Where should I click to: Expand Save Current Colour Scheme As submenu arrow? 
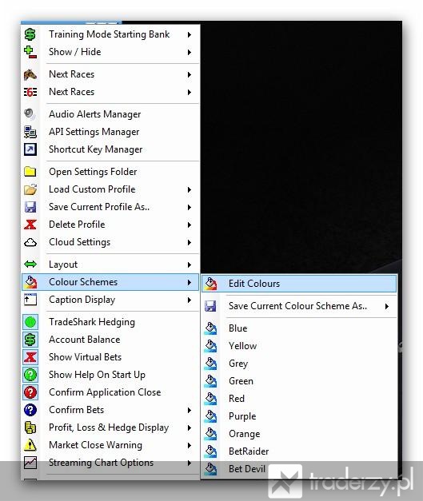point(387,306)
